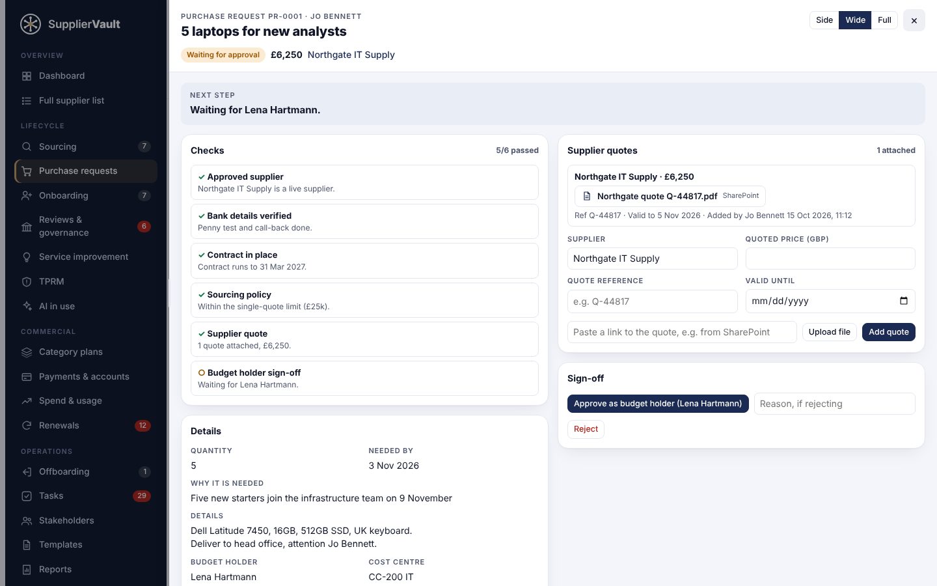
Task: Switch panel to Full view
Action: [x=884, y=20]
